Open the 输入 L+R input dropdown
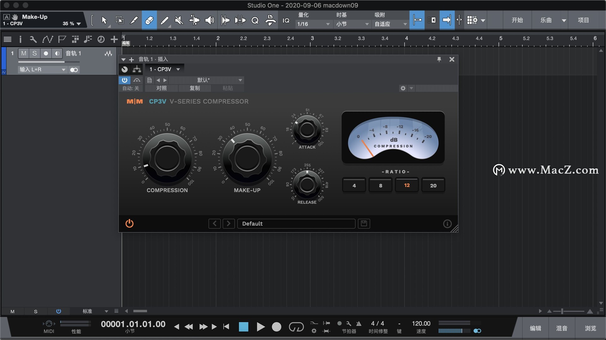This screenshot has height=340, width=606. click(x=42, y=70)
